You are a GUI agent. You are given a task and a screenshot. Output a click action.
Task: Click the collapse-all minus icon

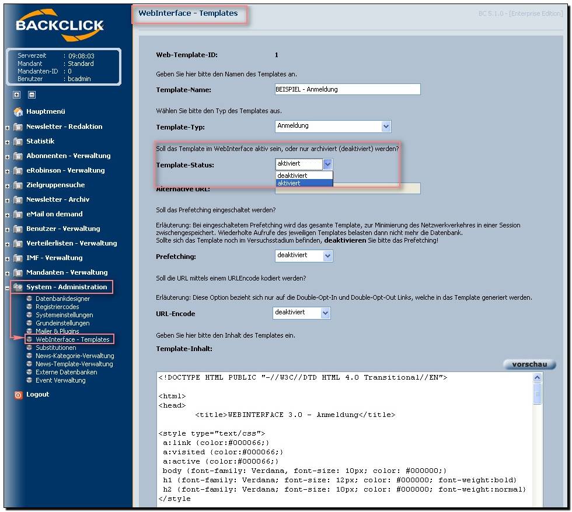click(x=32, y=94)
